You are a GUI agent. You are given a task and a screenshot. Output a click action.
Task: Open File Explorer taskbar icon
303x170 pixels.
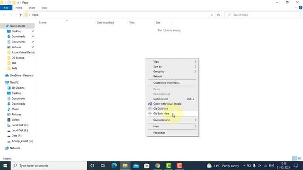(x=125, y=166)
